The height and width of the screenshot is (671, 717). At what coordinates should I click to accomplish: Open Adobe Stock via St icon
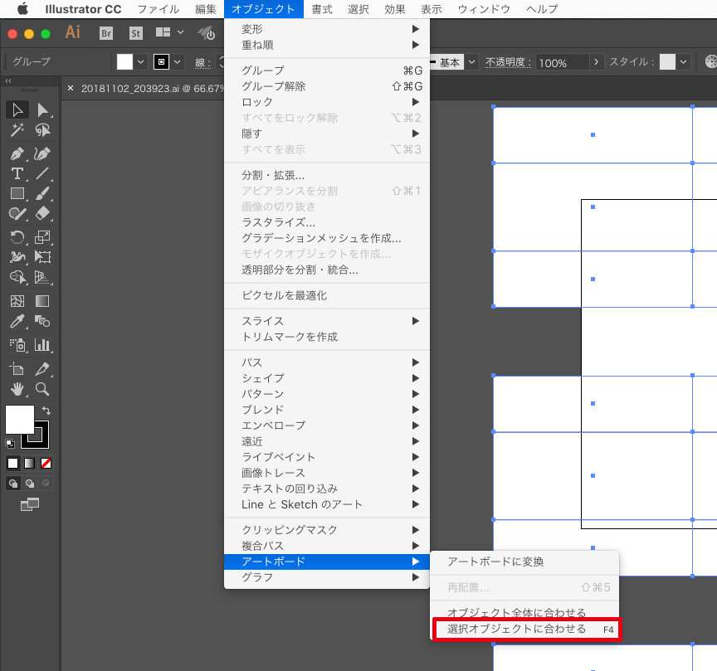[x=136, y=33]
